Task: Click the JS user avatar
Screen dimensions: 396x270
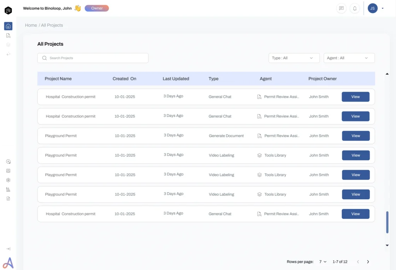Action: (x=372, y=9)
